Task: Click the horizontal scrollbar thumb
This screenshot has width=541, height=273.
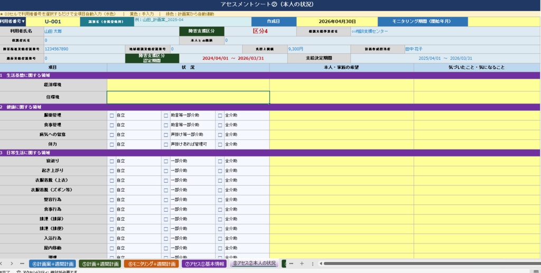Action: [431, 263]
